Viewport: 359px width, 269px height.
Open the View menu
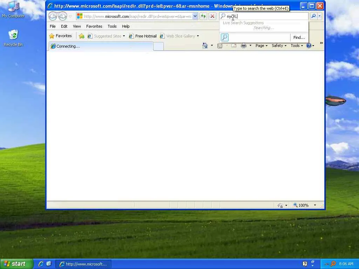pos(77,26)
